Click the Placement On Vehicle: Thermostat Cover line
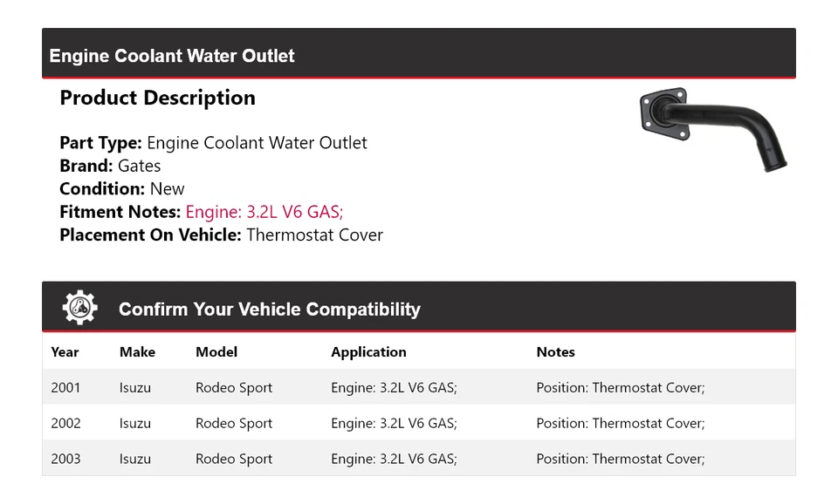Image resolution: width=838 pixels, height=504 pixels. tap(221, 235)
